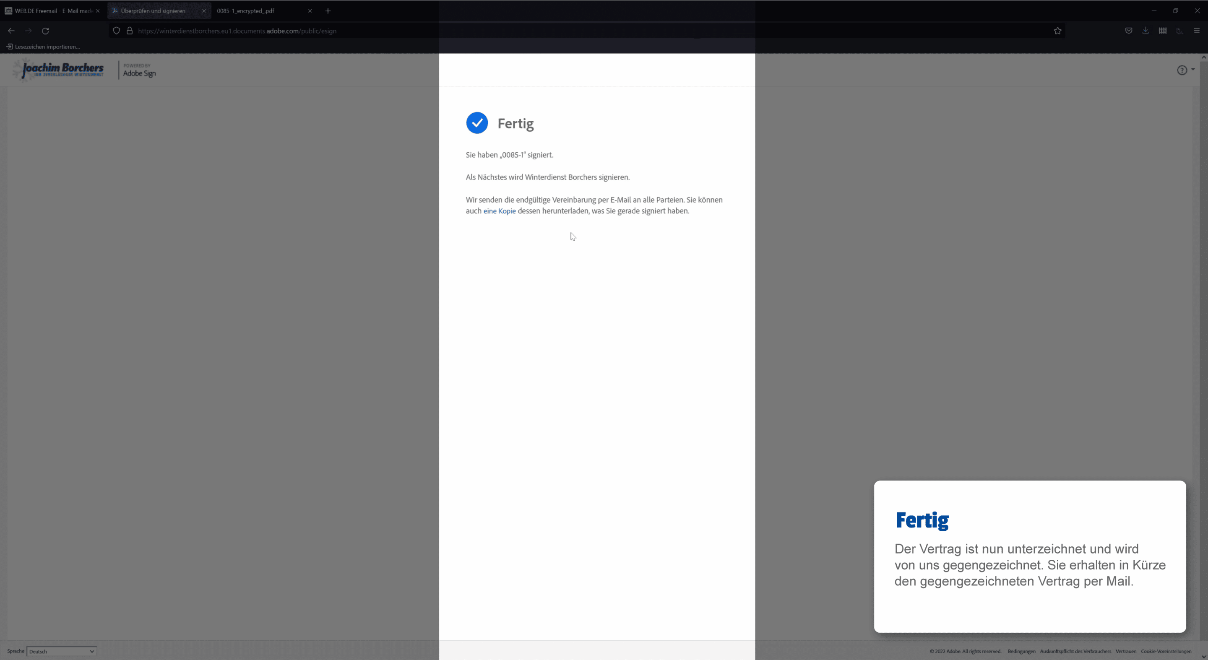
Task: Open the Adobe Sign help question icon
Action: coord(1182,70)
